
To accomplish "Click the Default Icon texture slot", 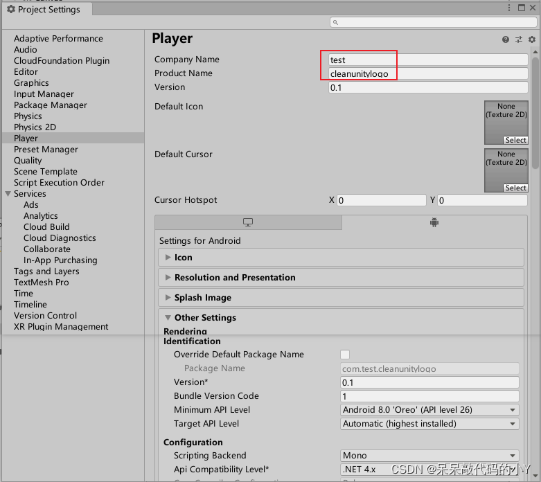I will coord(506,123).
